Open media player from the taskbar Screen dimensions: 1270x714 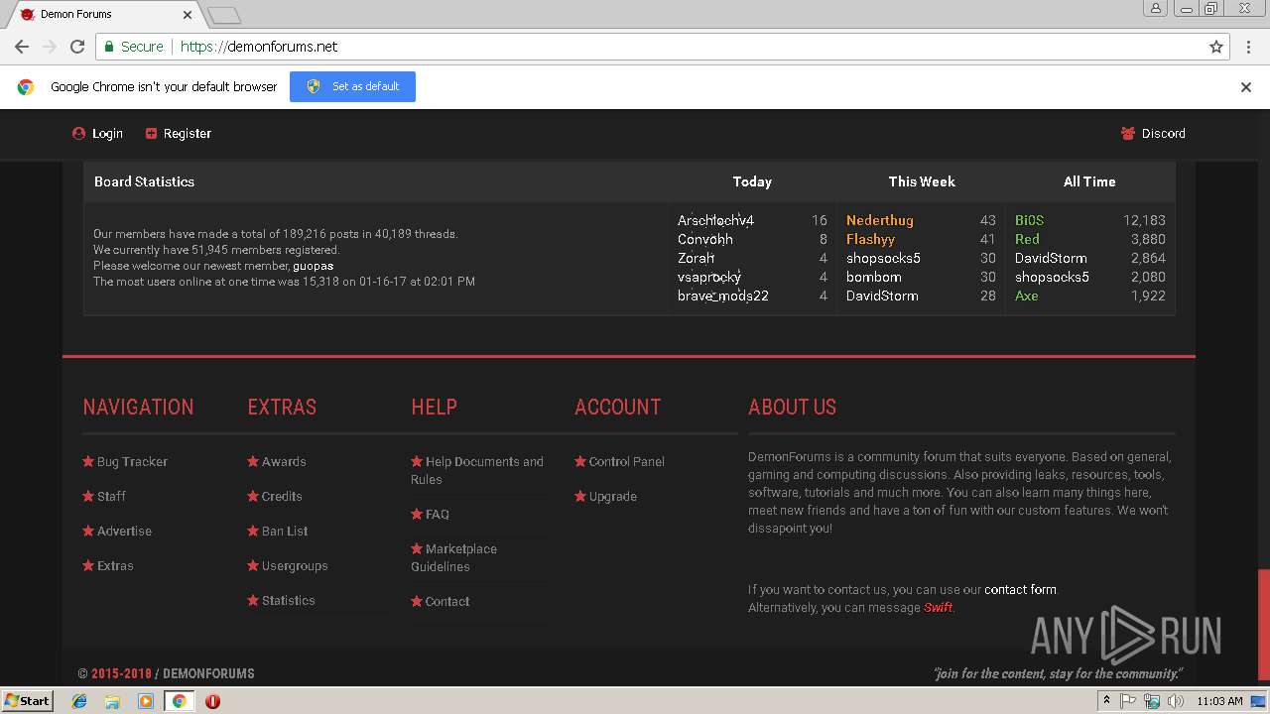pos(146,701)
